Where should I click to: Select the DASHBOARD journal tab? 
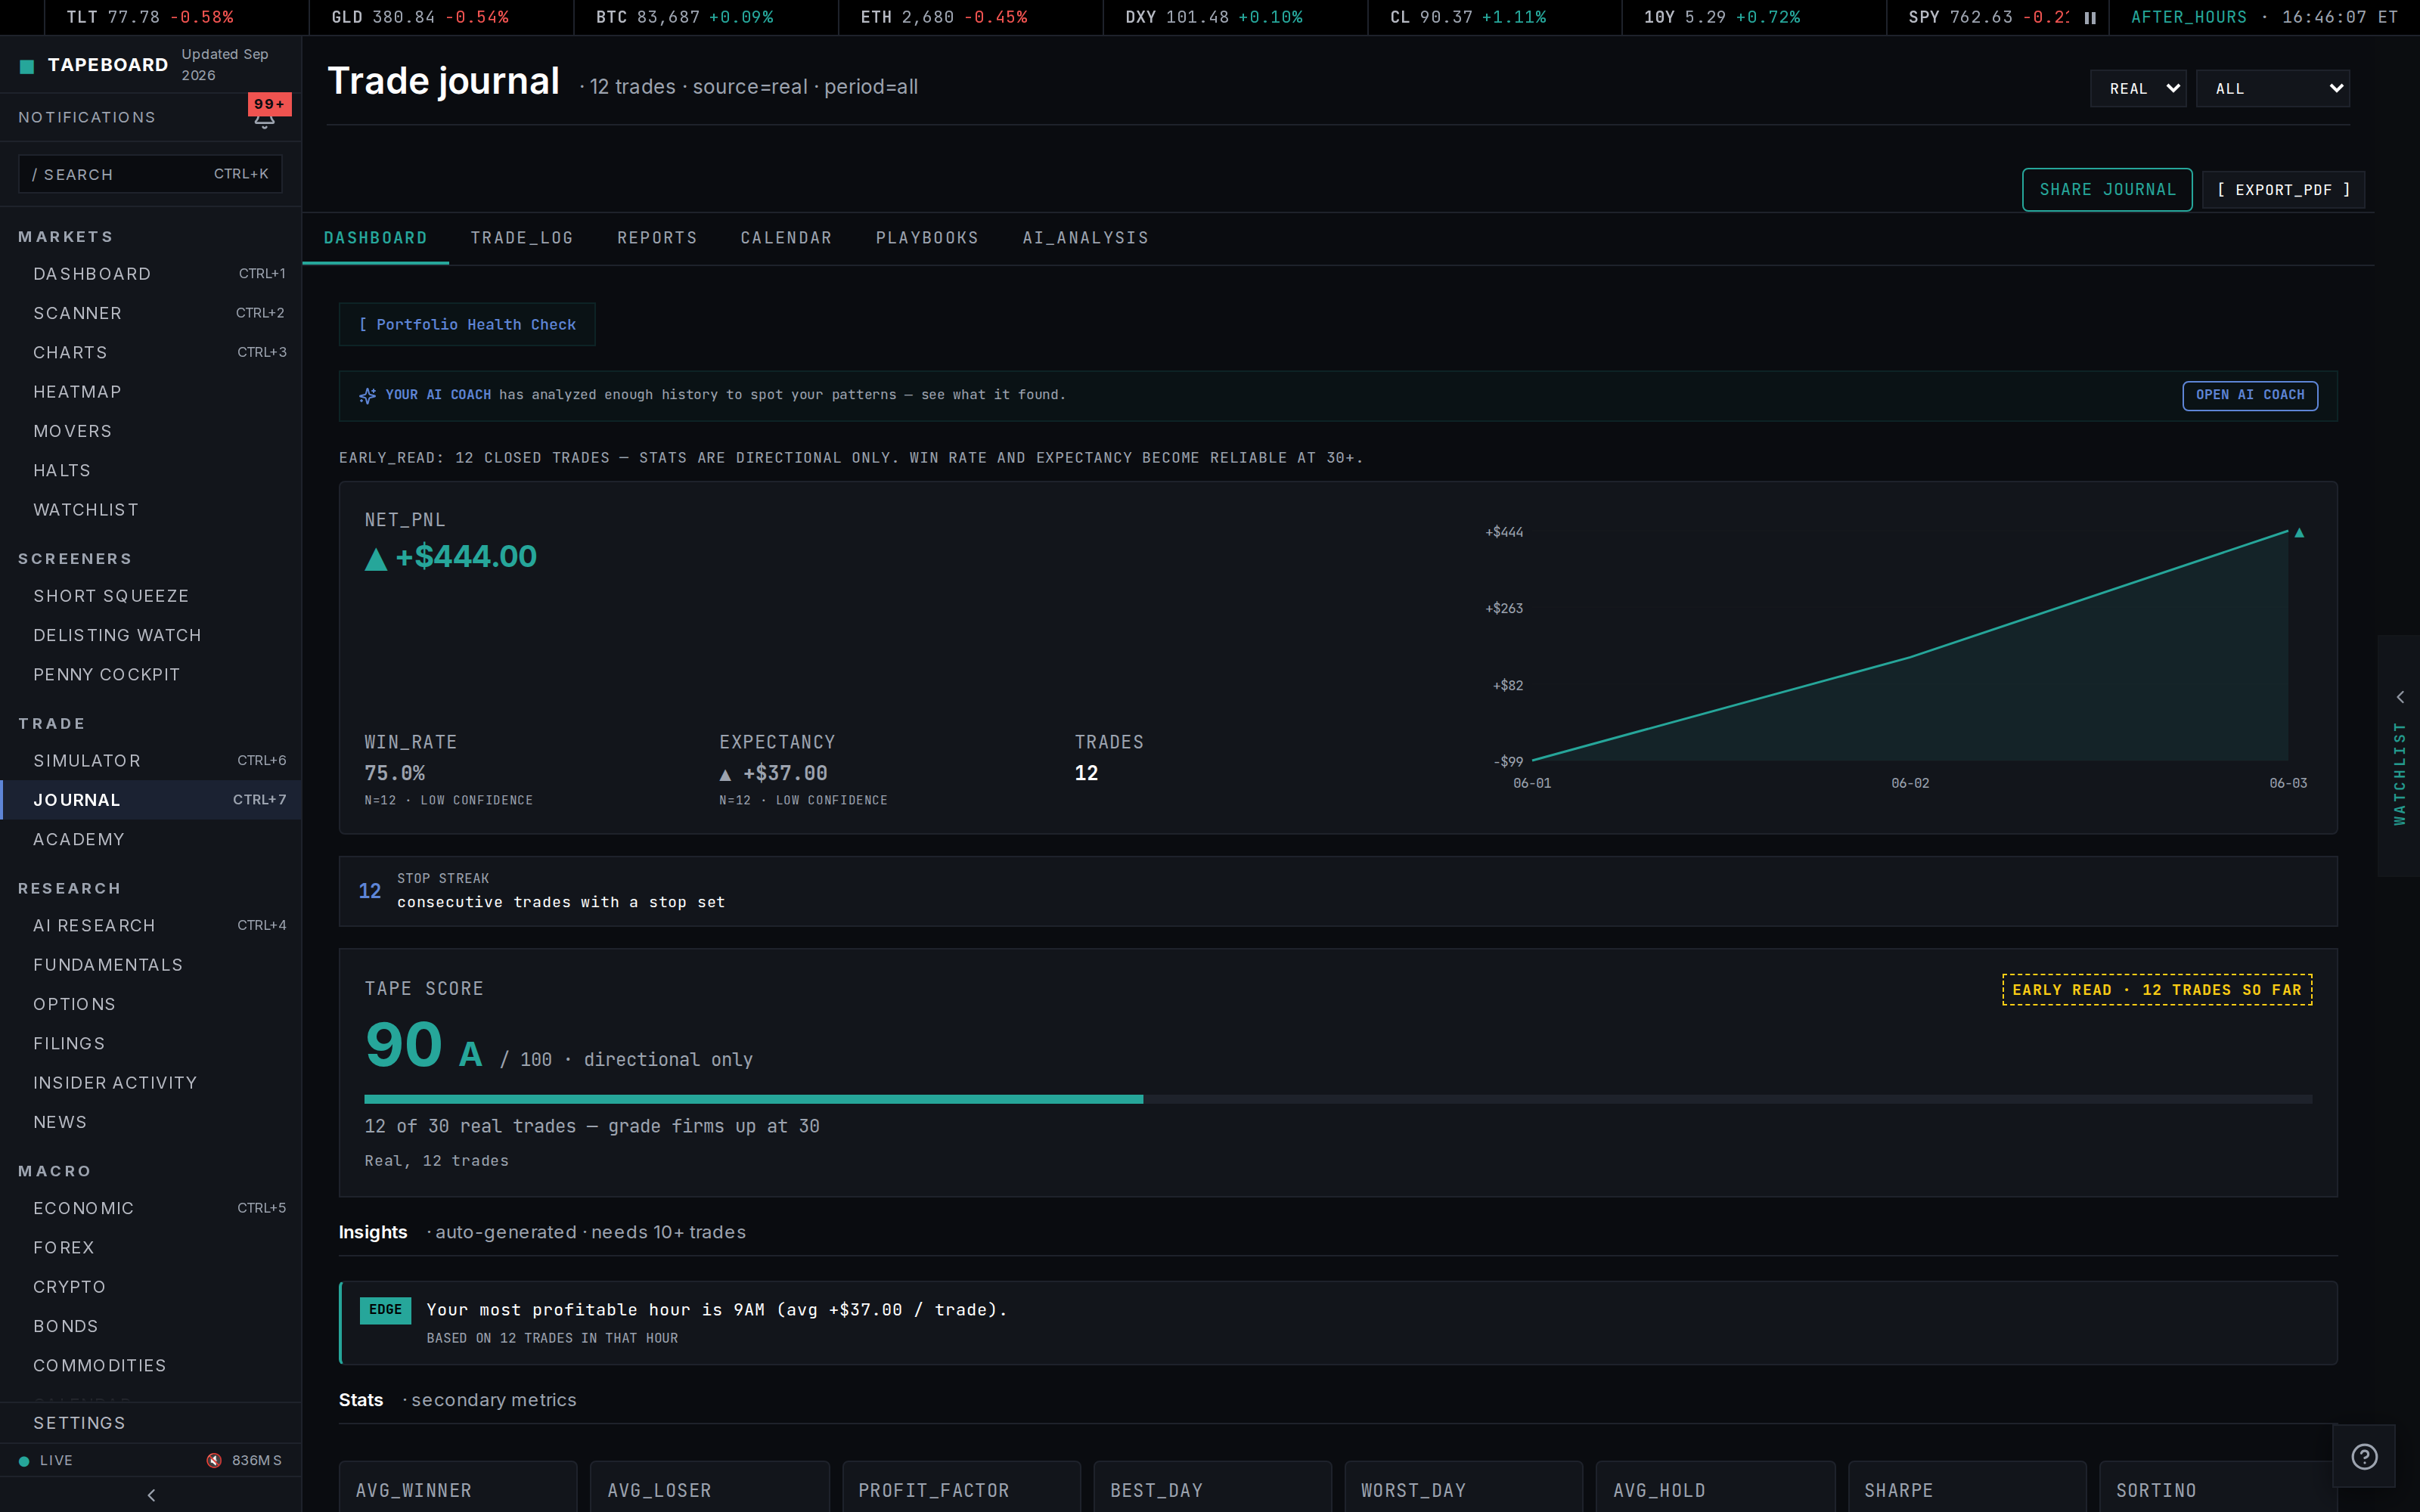point(375,238)
